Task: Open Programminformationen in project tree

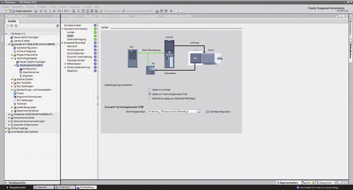Action: 29,97
